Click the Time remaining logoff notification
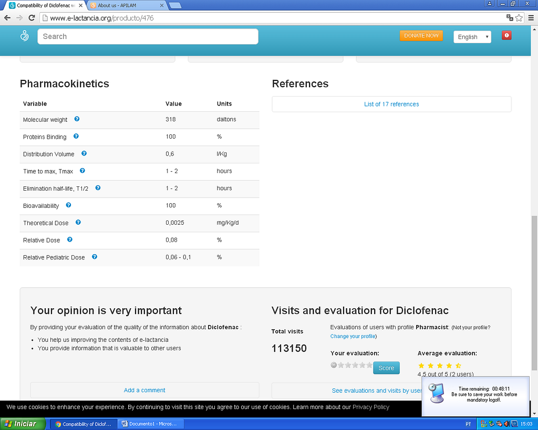Image resolution: width=538 pixels, height=430 pixels. 475,396
